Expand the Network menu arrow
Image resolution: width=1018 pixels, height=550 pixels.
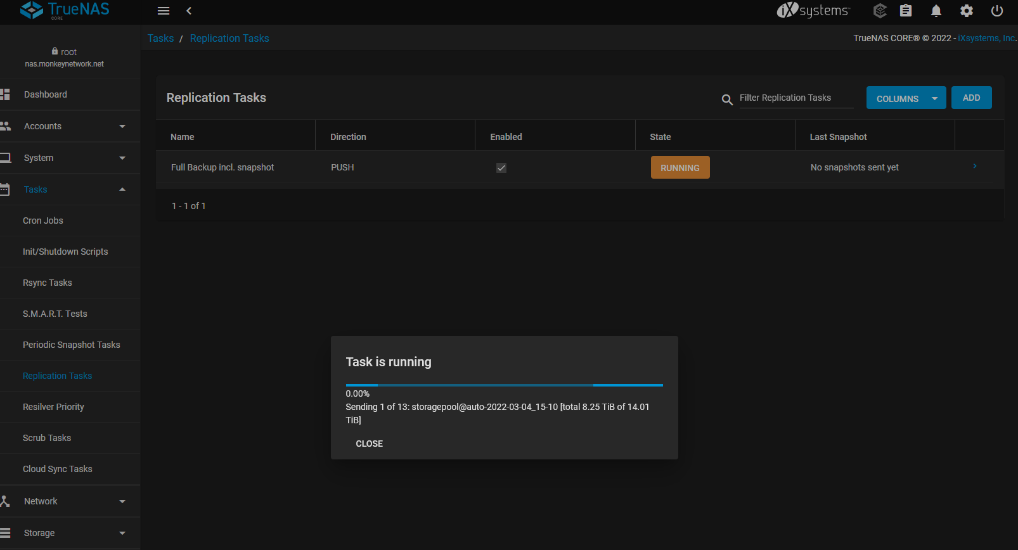point(122,501)
